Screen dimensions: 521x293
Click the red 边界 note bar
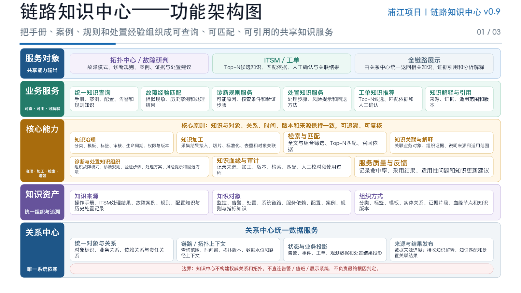pyautogui.click(x=282, y=269)
